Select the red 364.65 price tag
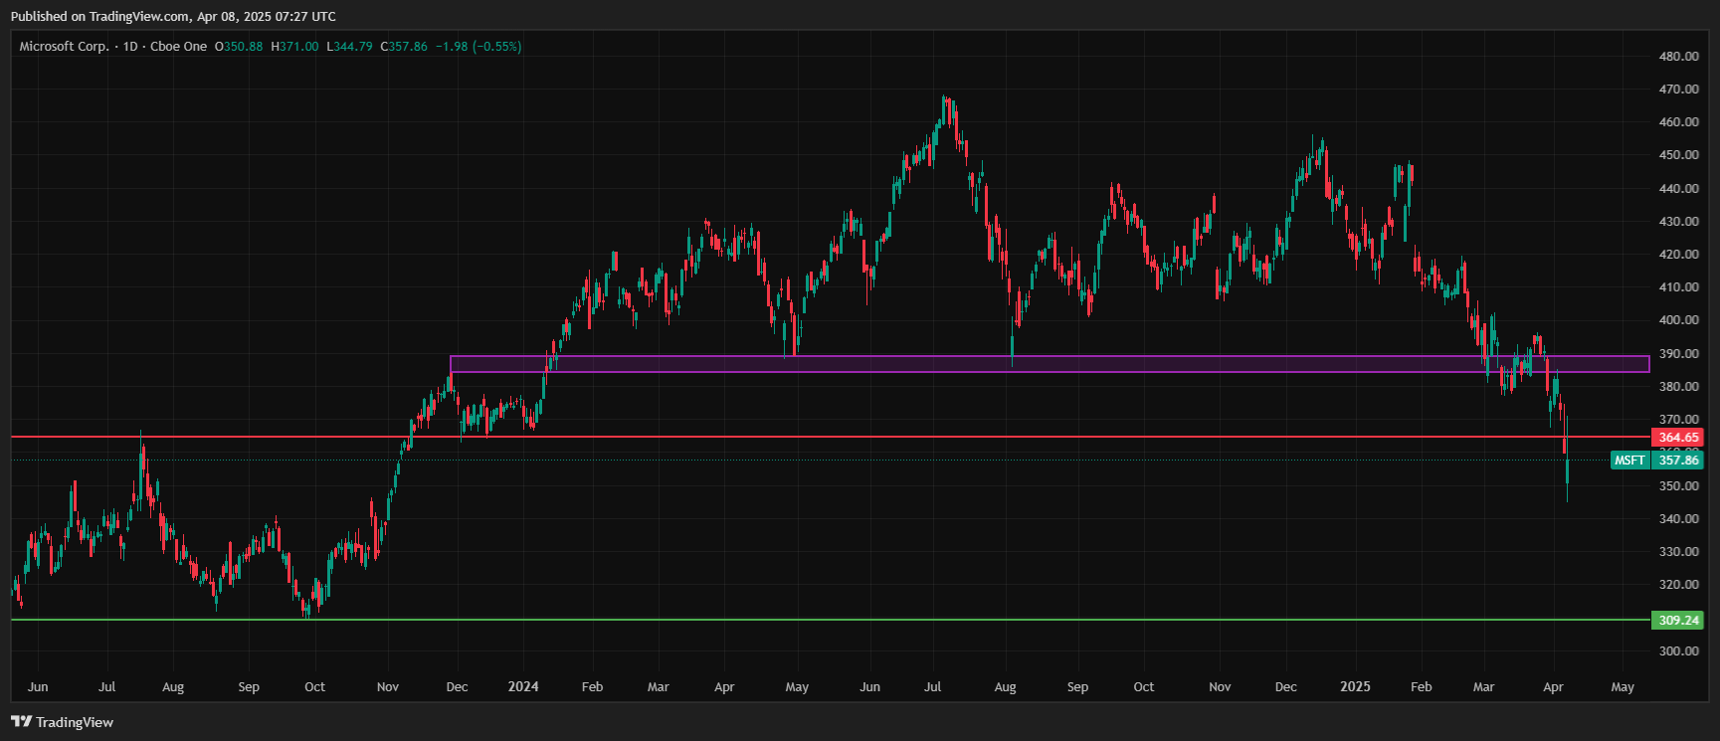This screenshot has width=1720, height=741. [1678, 438]
